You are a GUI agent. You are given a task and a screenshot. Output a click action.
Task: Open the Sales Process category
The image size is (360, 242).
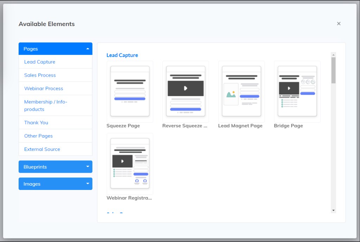40,75
